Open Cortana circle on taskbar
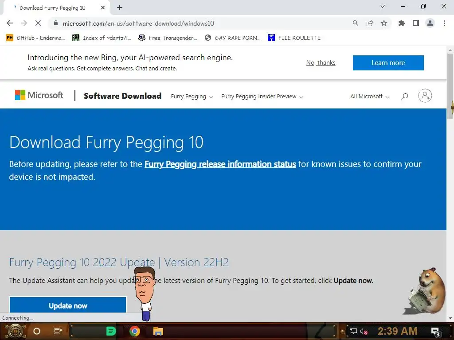 point(37,331)
